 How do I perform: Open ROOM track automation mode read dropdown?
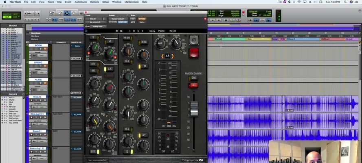[x=42, y=55]
